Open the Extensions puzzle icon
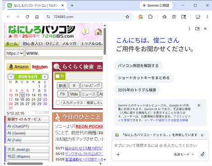Viewport: 212px width, 166px height. (150, 17)
